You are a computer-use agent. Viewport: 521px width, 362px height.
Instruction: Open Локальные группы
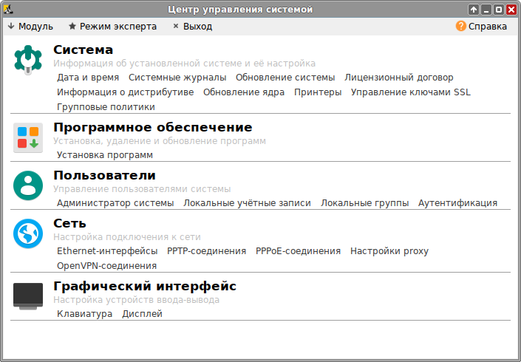[x=364, y=203]
